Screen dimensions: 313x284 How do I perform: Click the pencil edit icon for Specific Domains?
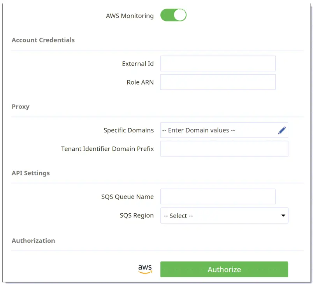point(282,130)
